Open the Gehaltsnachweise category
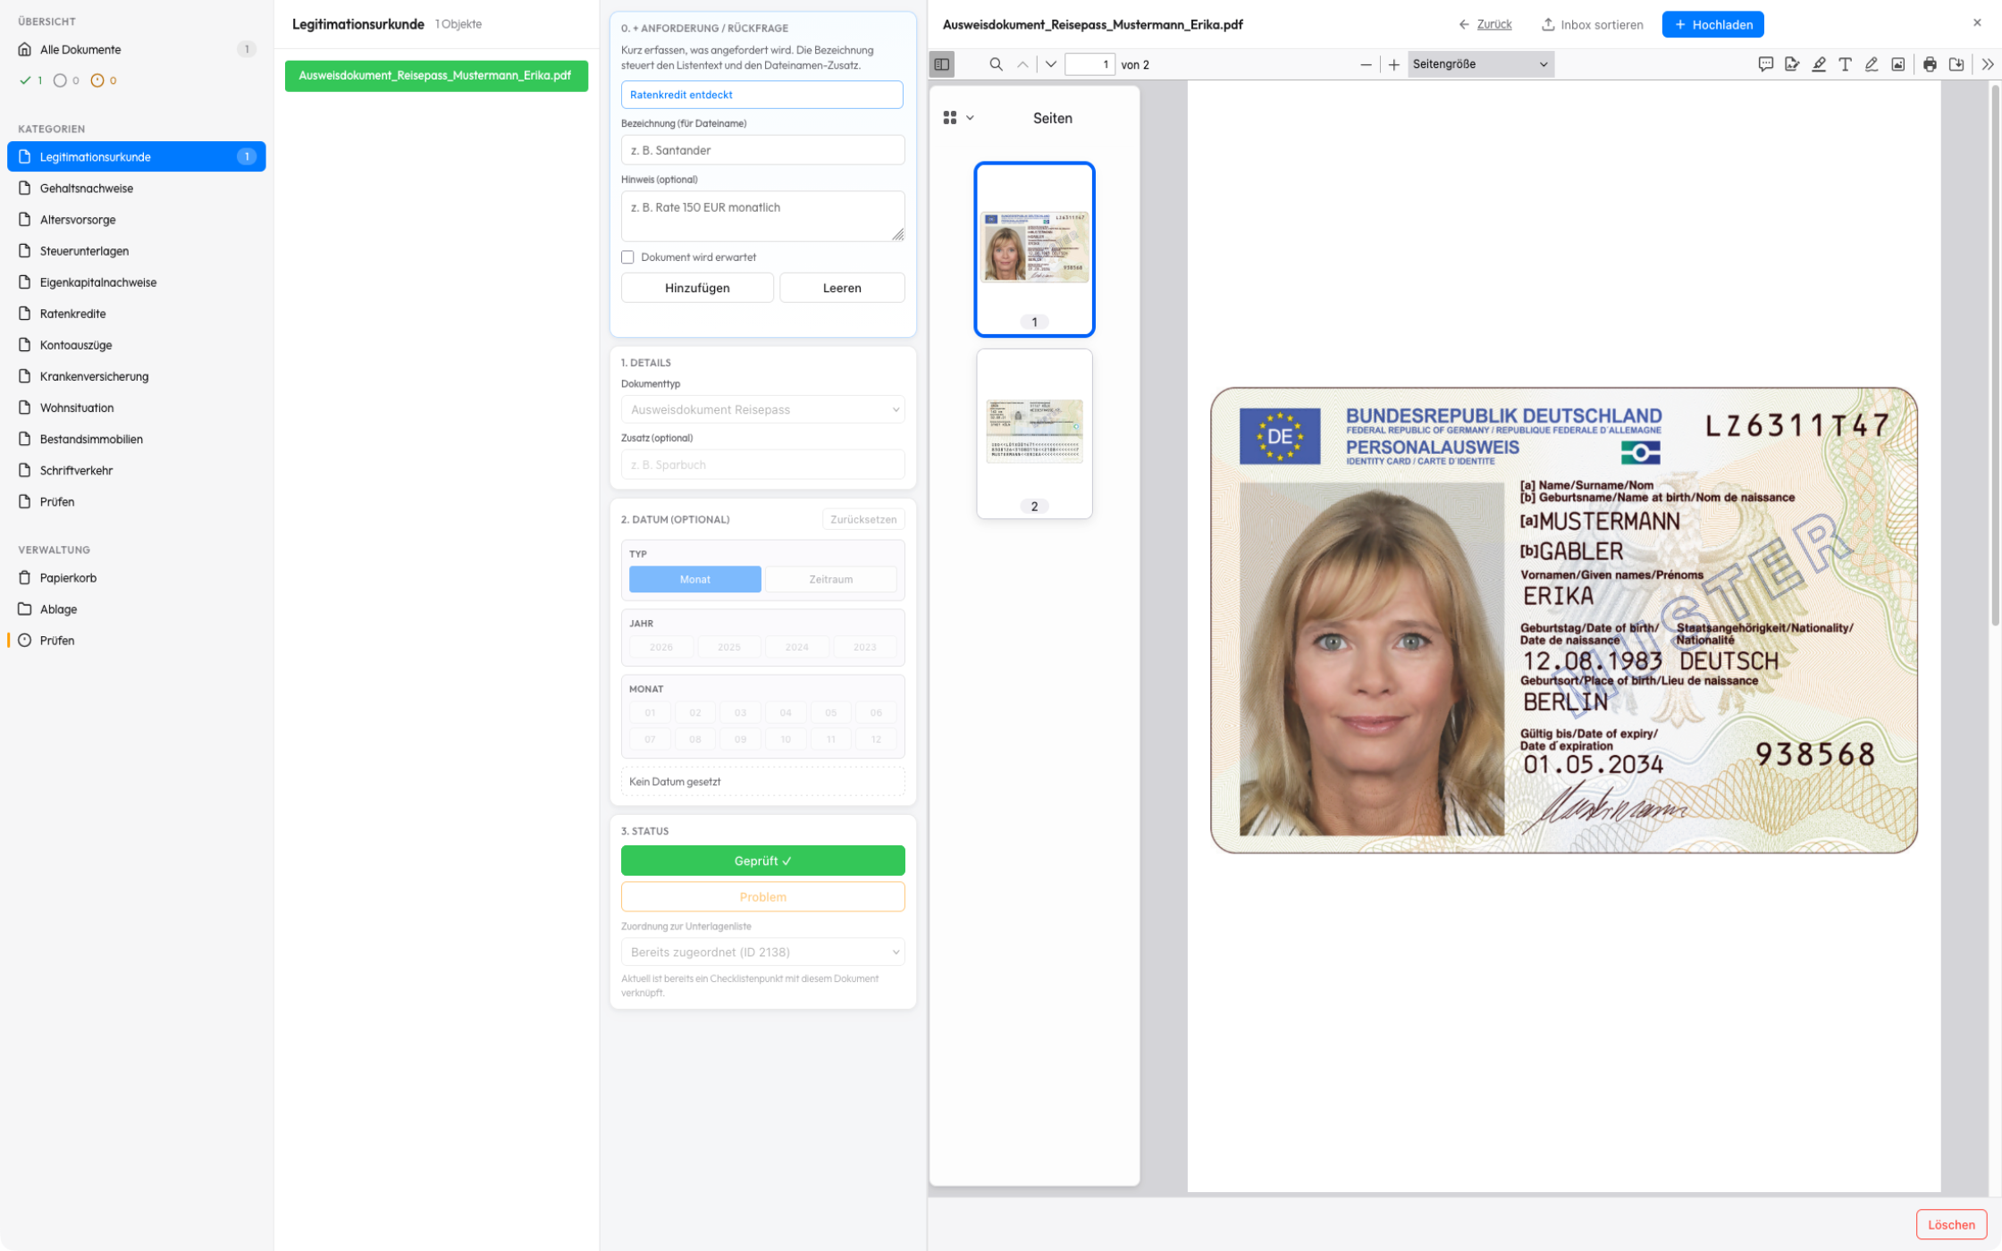 tap(86, 189)
